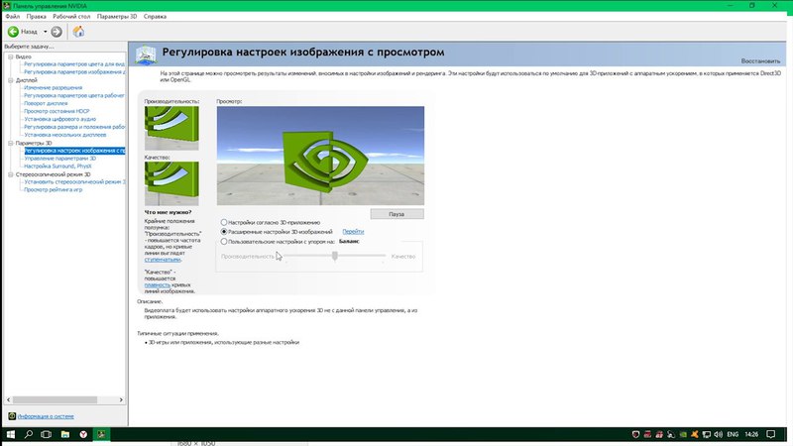Collapse the Дисплей tree node

point(11,80)
